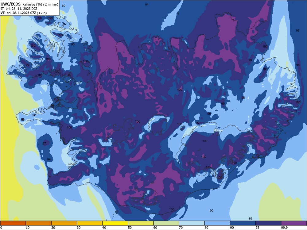
Task: Click the legend tick label '20'
Action: tap(53, 228)
